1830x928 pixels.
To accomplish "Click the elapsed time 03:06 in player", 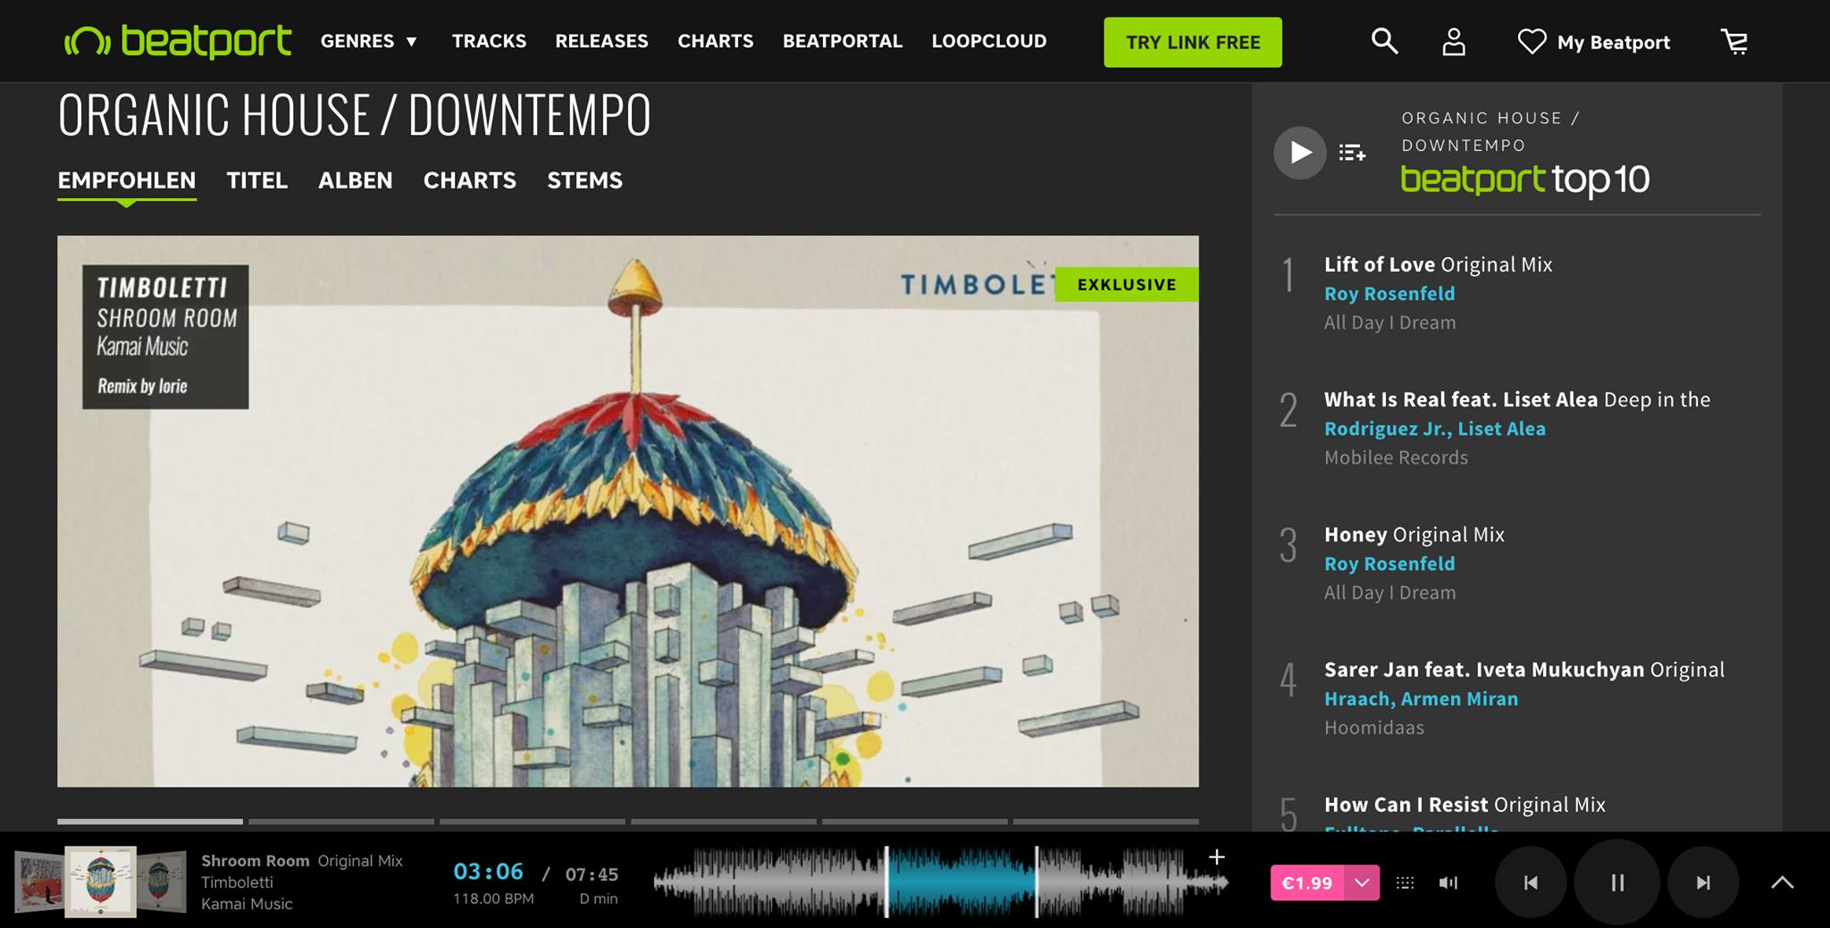I will coord(488,872).
